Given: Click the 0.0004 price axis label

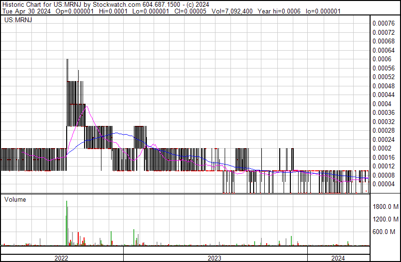Looking at the screenshot, I should click(x=382, y=104).
